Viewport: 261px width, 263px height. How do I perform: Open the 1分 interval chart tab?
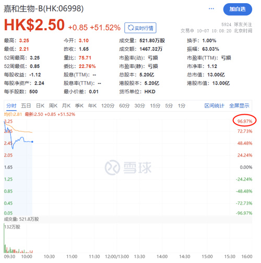click(x=182, y=105)
